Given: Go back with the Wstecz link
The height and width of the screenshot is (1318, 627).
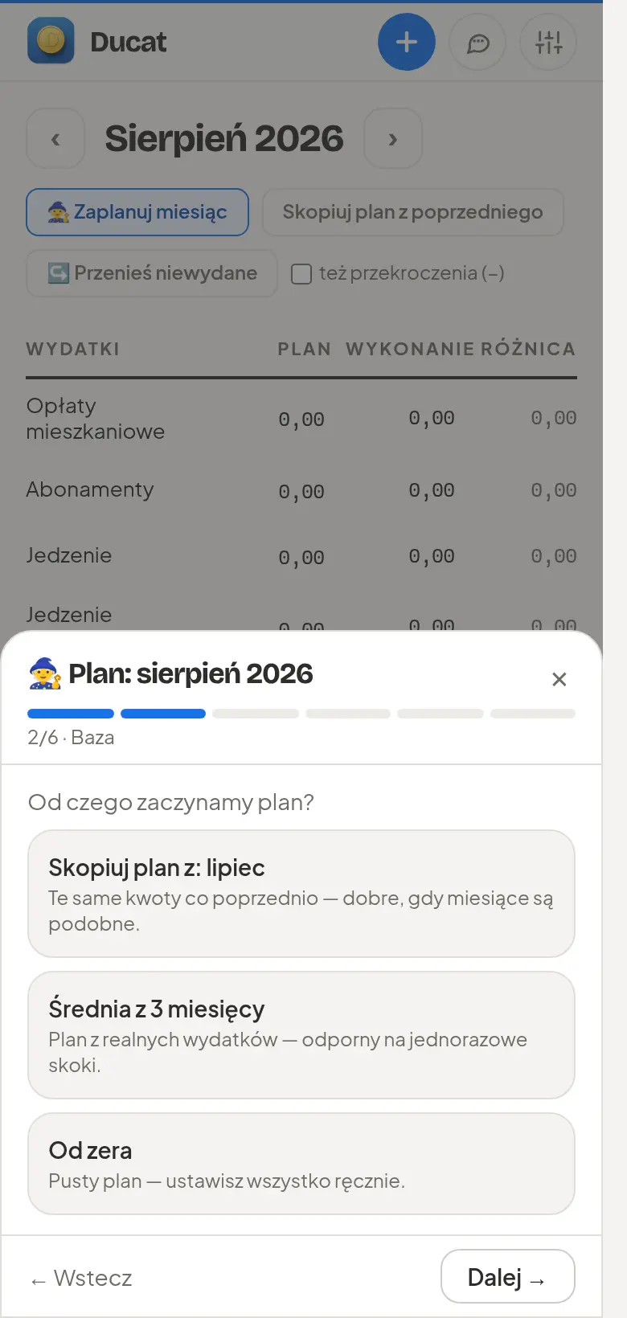Looking at the screenshot, I should (x=81, y=1278).
